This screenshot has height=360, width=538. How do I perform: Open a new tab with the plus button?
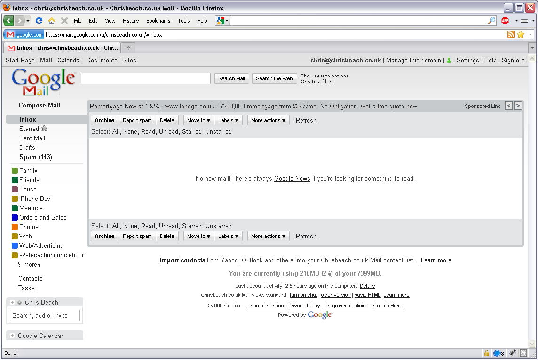click(128, 47)
